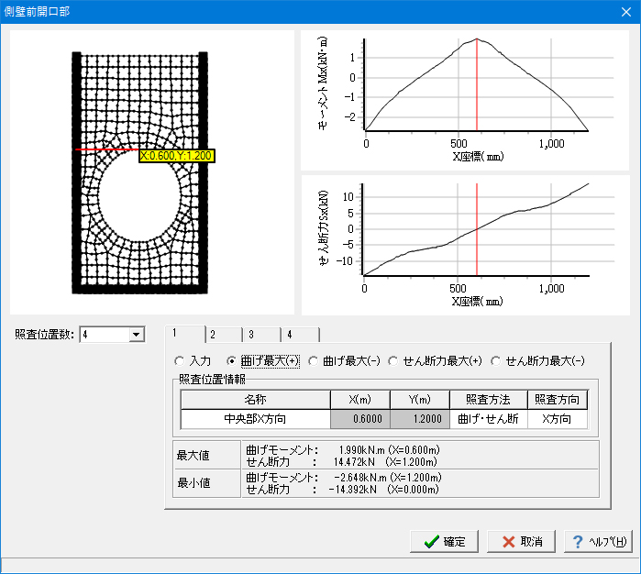Click the max bending moment value 1.990kN.m
Viewport: 641px width, 574px height.
tap(362, 450)
